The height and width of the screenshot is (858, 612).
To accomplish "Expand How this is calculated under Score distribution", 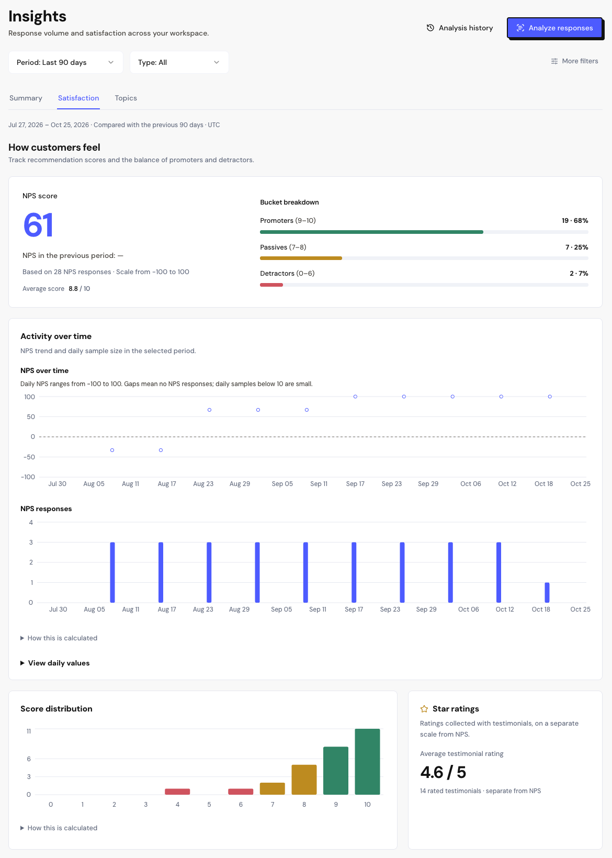I will point(59,828).
